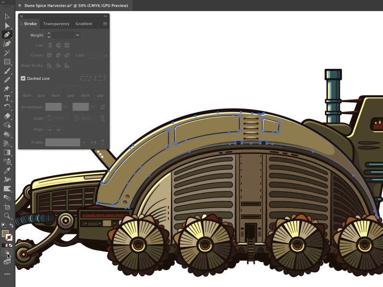Select the overlapping-shapes tool below the notched rectangle
Image resolution: width=383 pixels, height=287 pixels.
click(x=7, y=198)
